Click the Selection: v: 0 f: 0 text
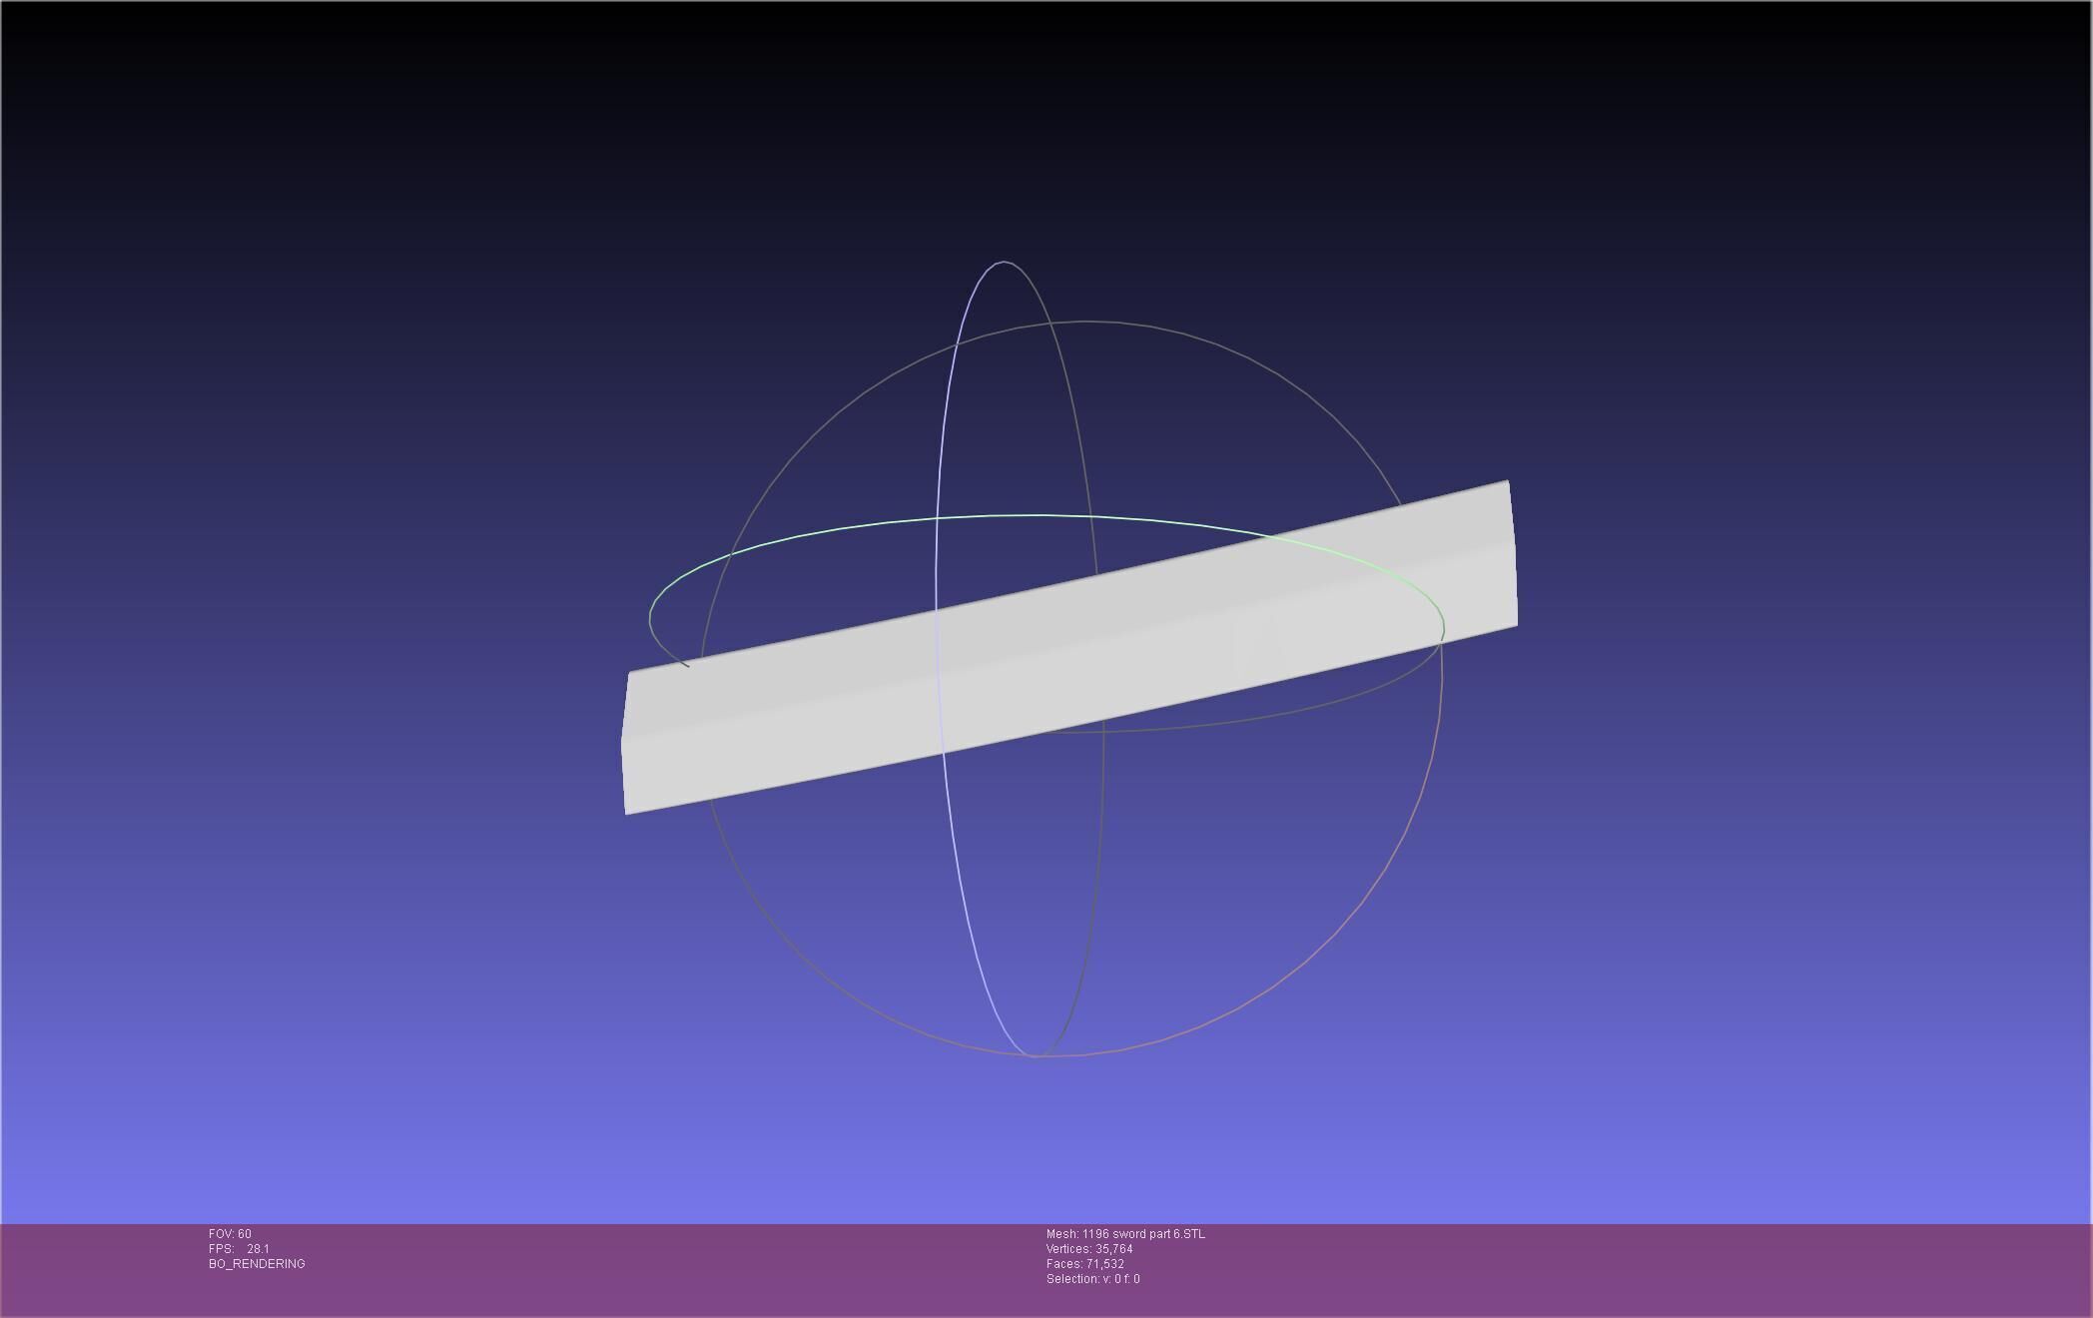Screen dimensions: 2093x1318 (x=1092, y=1279)
